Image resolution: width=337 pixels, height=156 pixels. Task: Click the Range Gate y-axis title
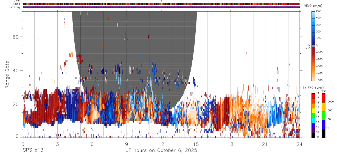[7, 74]
